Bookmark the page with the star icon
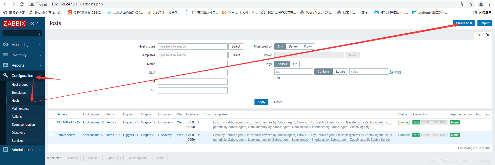This screenshot has width=495, height=165. (471, 4)
